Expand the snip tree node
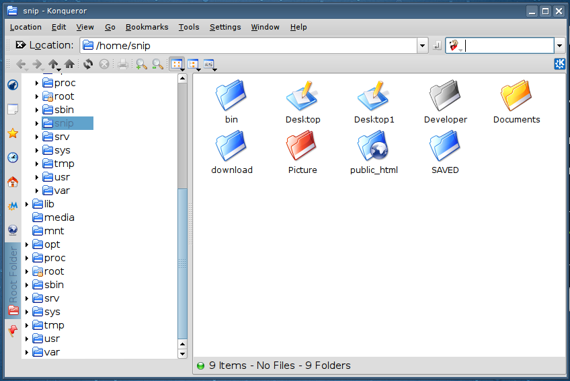 coord(37,123)
